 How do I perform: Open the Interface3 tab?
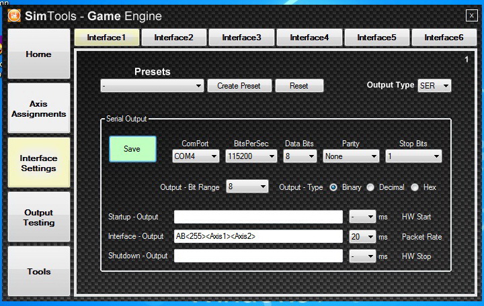click(241, 38)
